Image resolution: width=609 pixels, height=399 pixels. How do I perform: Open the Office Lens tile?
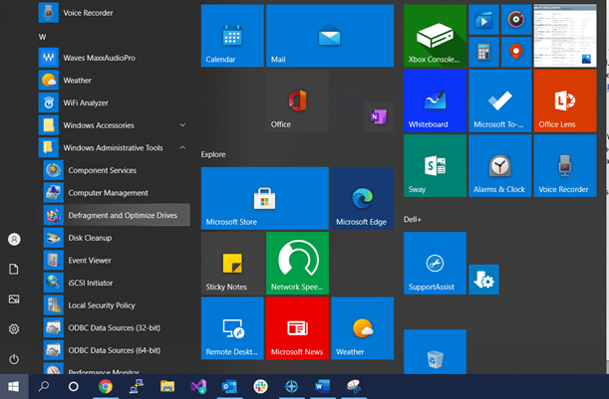click(x=565, y=100)
